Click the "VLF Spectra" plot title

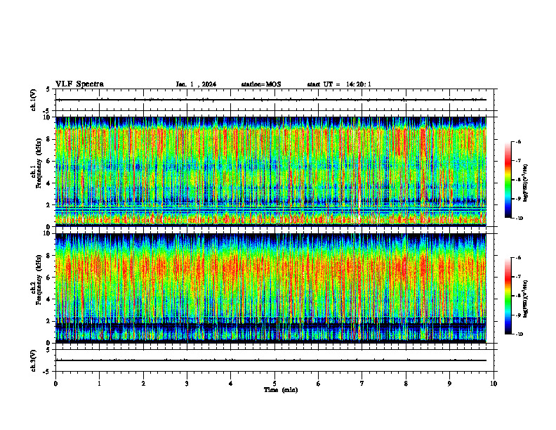click(79, 84)
